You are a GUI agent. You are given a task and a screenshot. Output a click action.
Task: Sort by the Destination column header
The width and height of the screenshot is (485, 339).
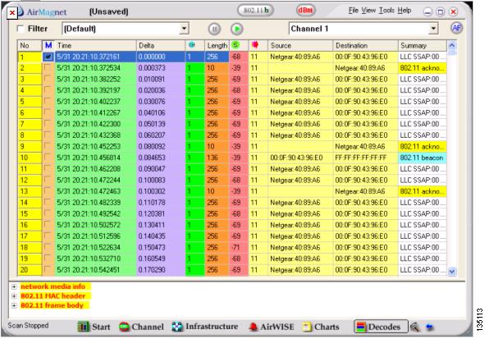click(x=365, y=45)
